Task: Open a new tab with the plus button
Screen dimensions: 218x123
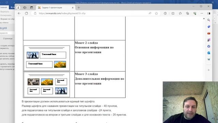Action: [79, 8]
